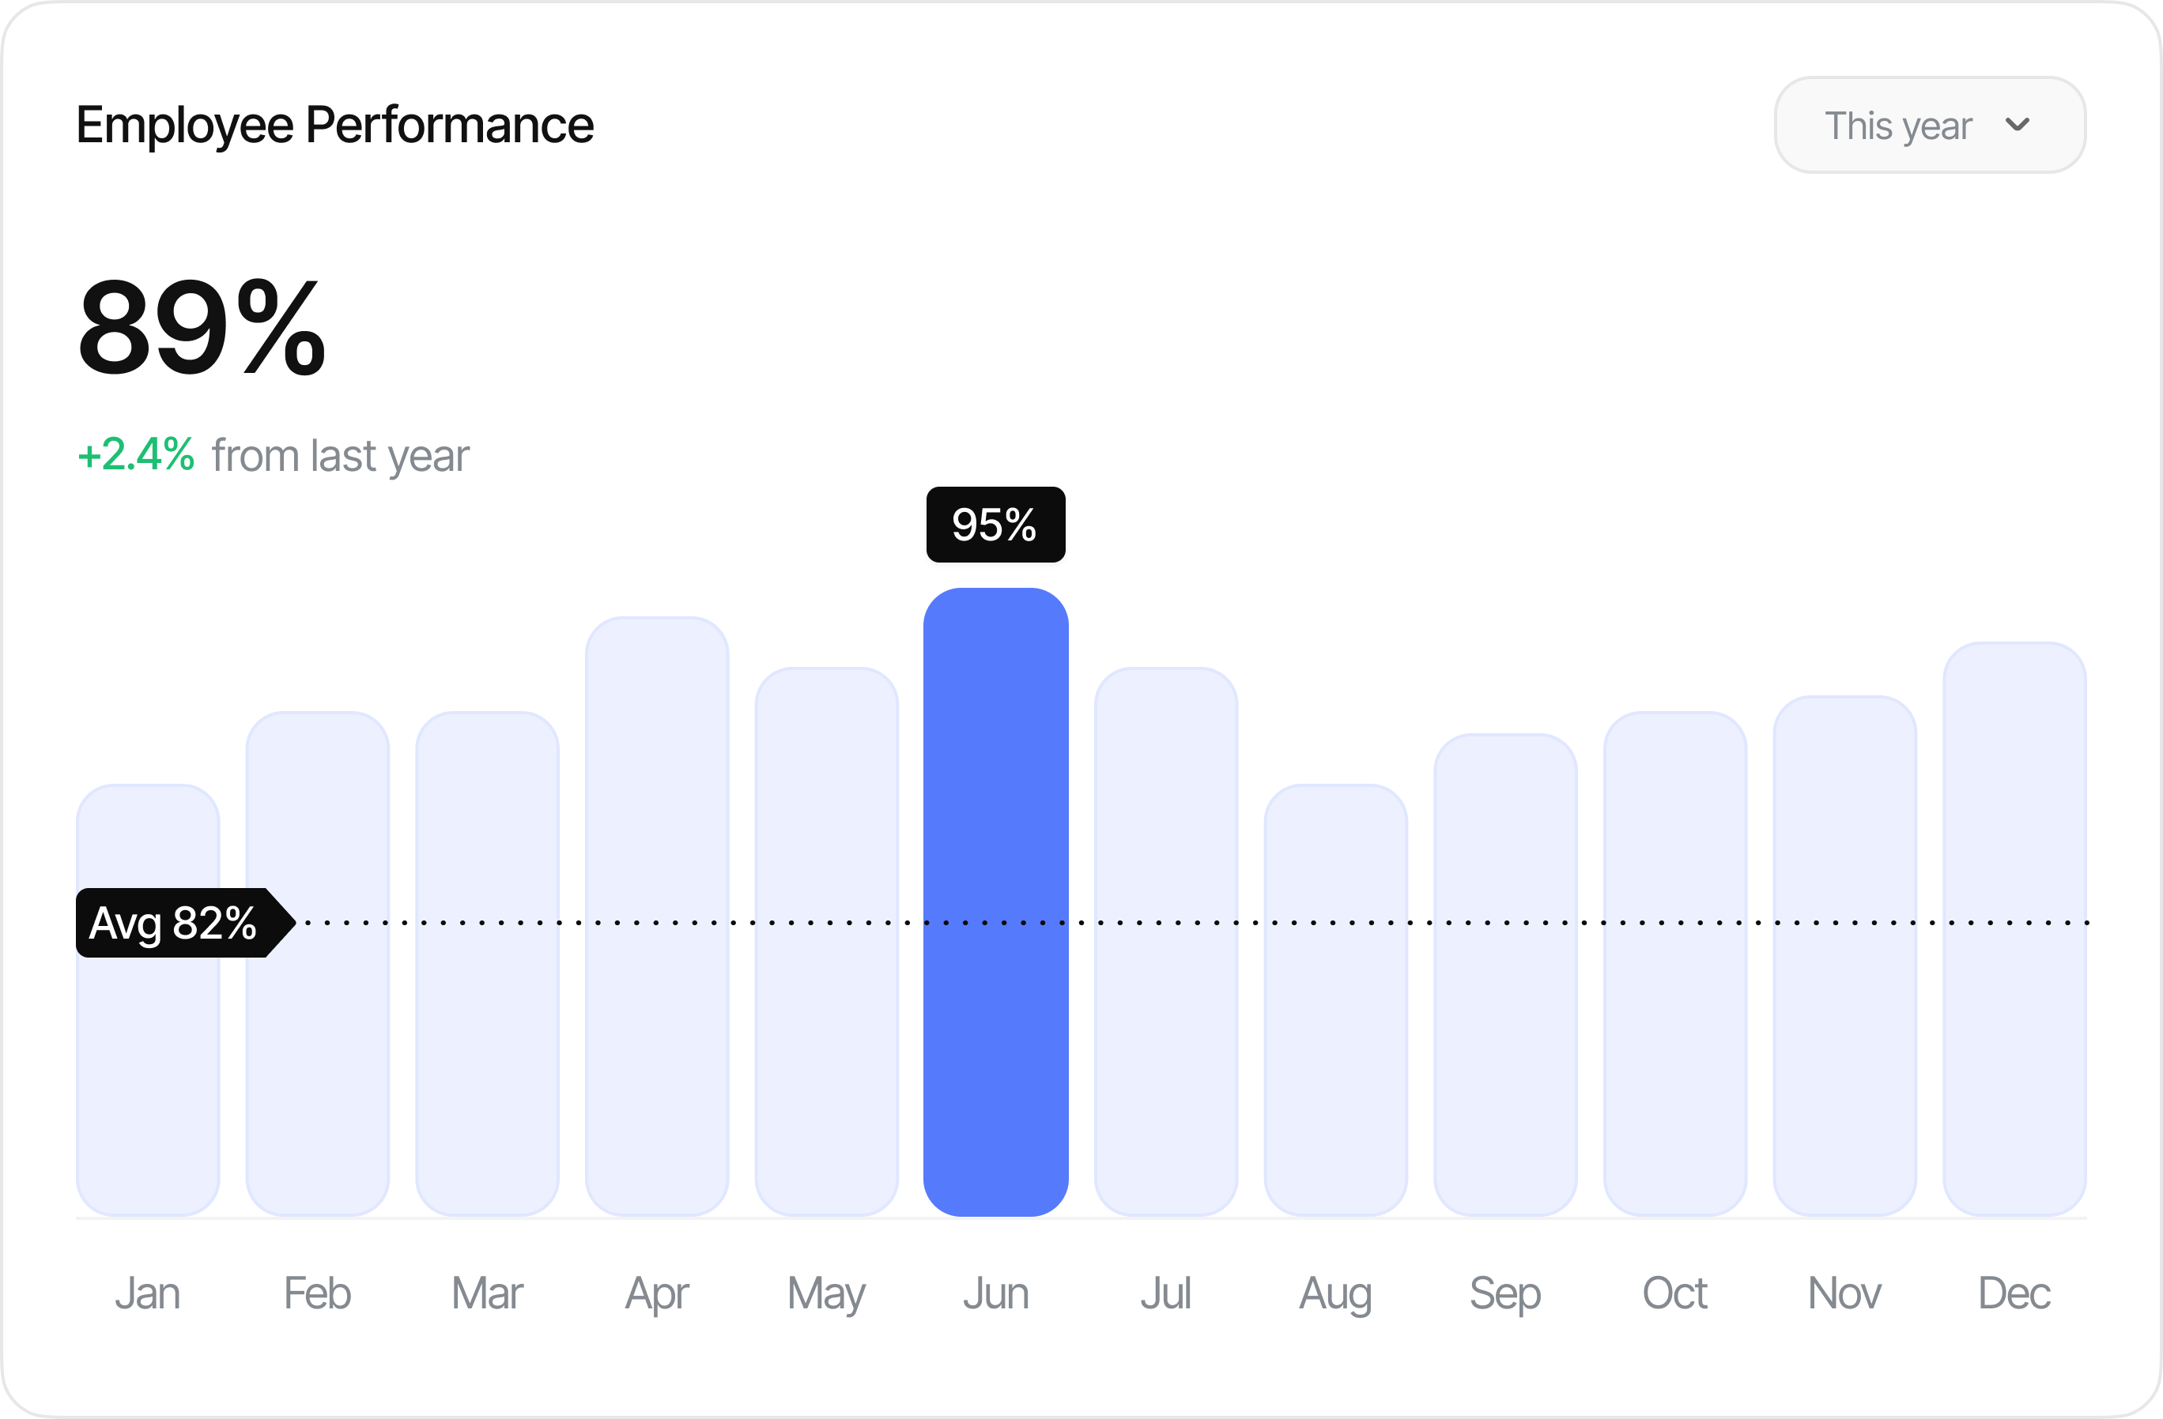Click the Dec month axis label

coord(2014,1293)
